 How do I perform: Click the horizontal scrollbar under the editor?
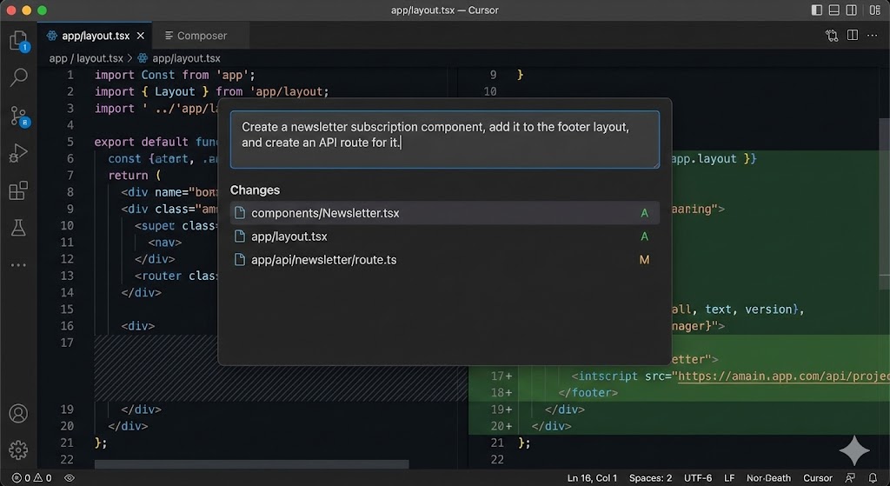tap(251, 464)
